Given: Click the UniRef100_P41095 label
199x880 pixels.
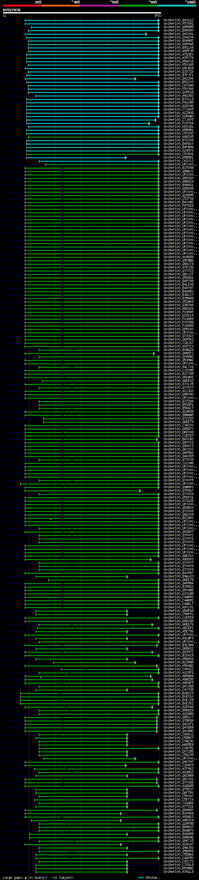Looking at the screenshot, I should coord(178,102).
